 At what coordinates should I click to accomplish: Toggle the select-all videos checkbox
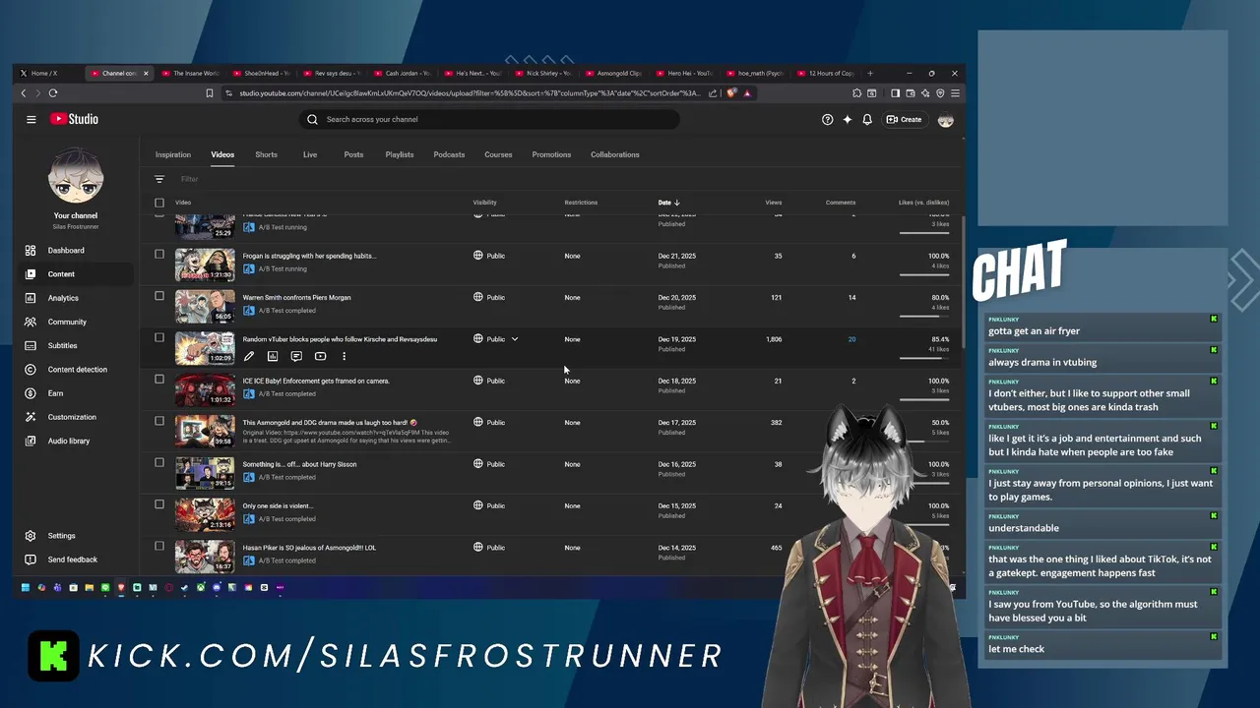tap(159, 203)
